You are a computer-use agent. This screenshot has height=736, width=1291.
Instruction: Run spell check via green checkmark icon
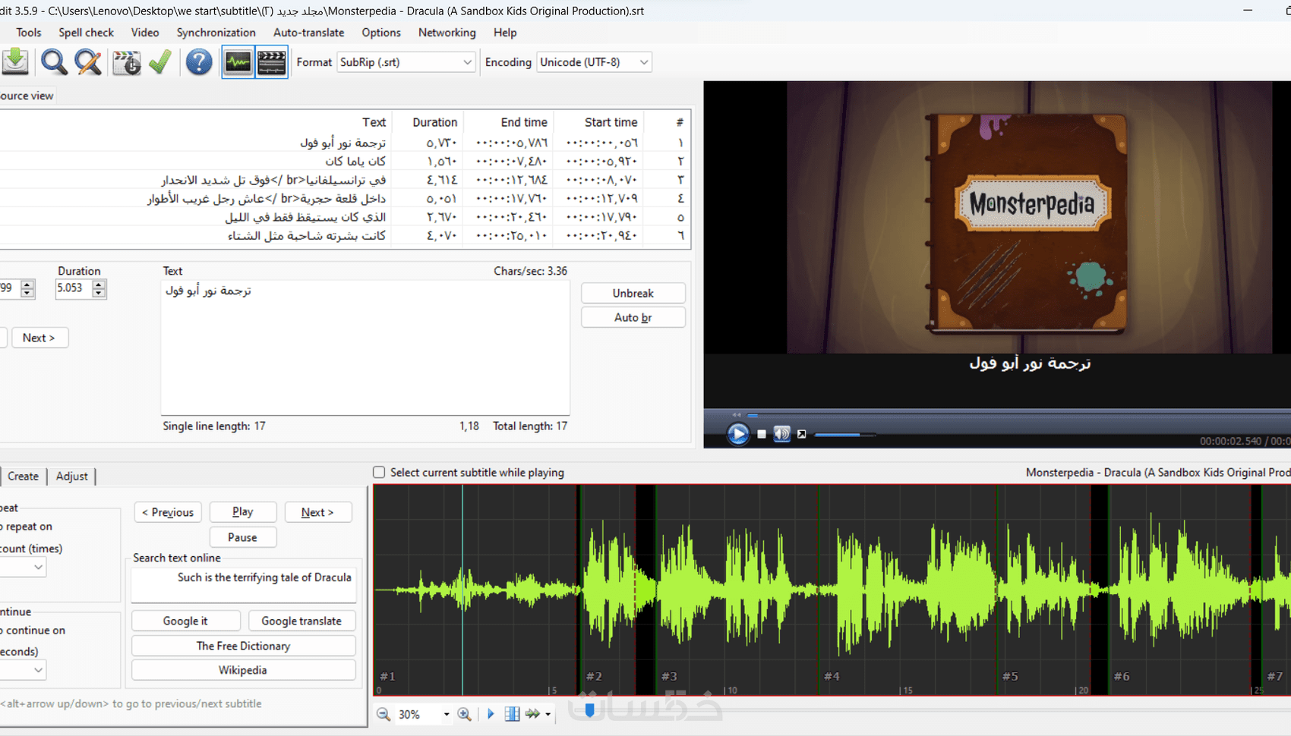click(x=159, y=61)
